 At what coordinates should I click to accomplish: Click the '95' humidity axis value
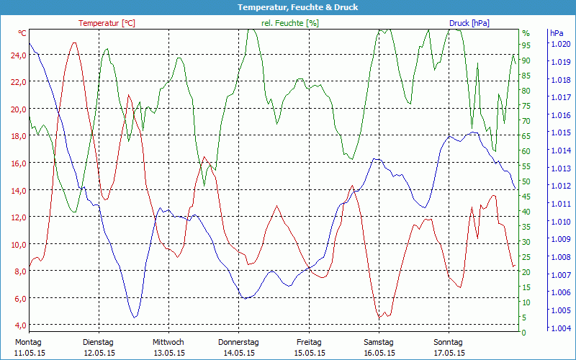[526, 45]
